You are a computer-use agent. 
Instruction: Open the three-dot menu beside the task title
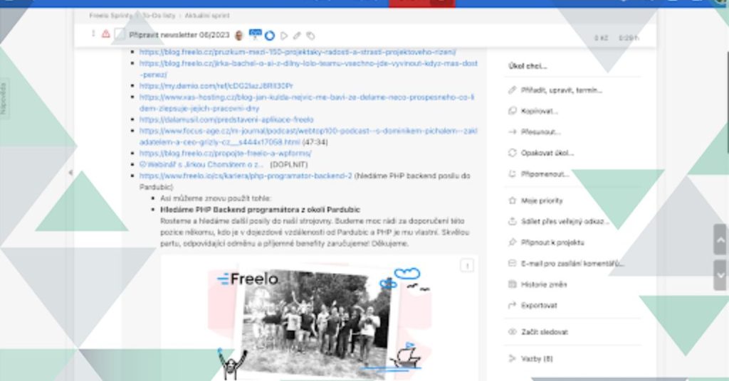tap(93, 34)
